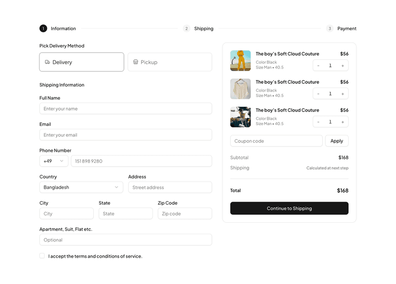This screenshot has width=396, height=284.
Task: Click minus icon on third cart item
Action: [318, 122]
